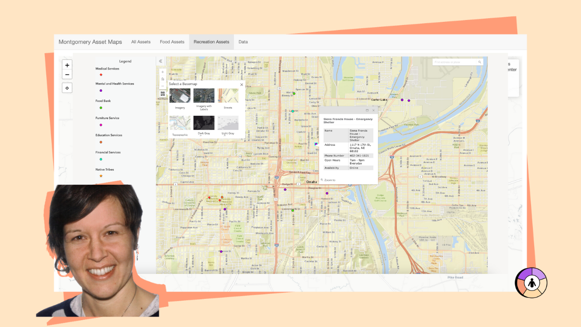Choose the Topographic basemap thumbnail
This screenshot has height=327, width=581.
pyautogui.click(x=180, y=123)
